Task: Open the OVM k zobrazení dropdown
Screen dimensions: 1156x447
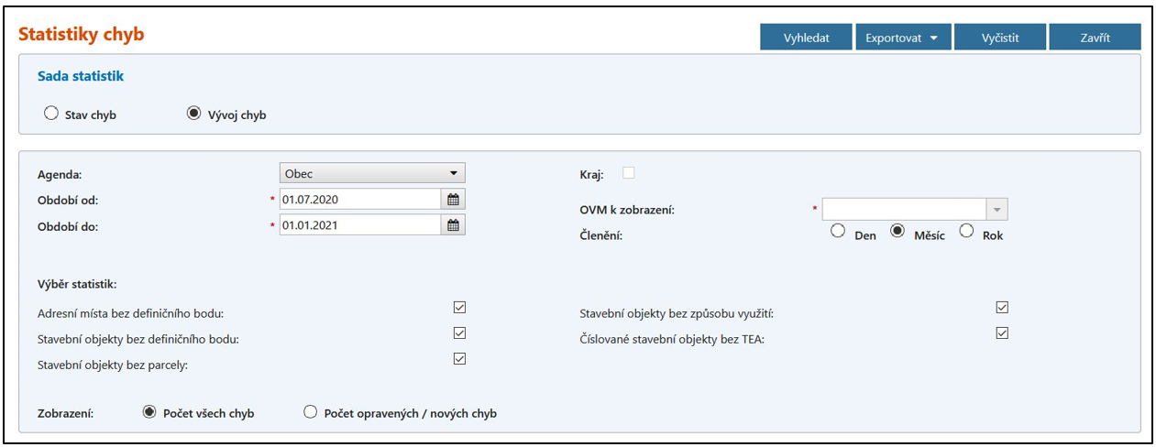Action: coord(996,210)
